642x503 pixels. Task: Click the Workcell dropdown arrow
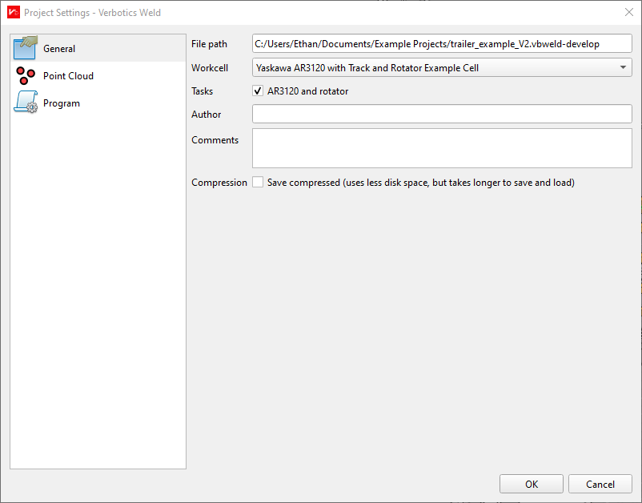[x=623, y=67]
